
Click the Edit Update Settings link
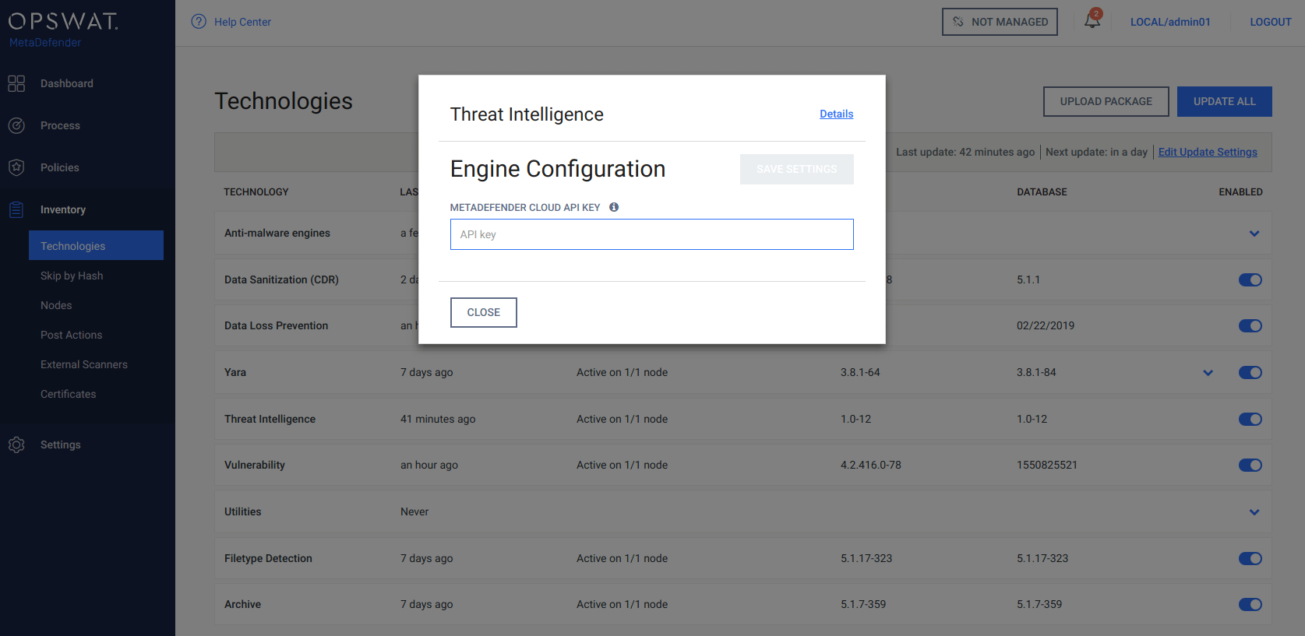pyautogui.click(x=1208, y=152)
